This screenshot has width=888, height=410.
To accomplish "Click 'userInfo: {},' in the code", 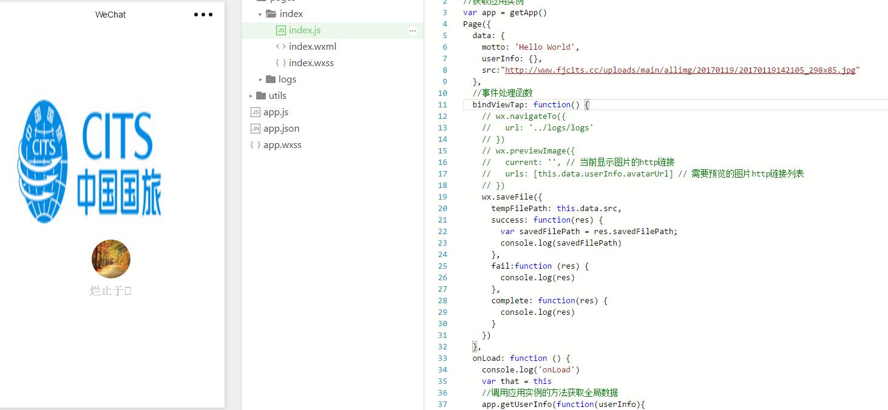I will 512,58.
